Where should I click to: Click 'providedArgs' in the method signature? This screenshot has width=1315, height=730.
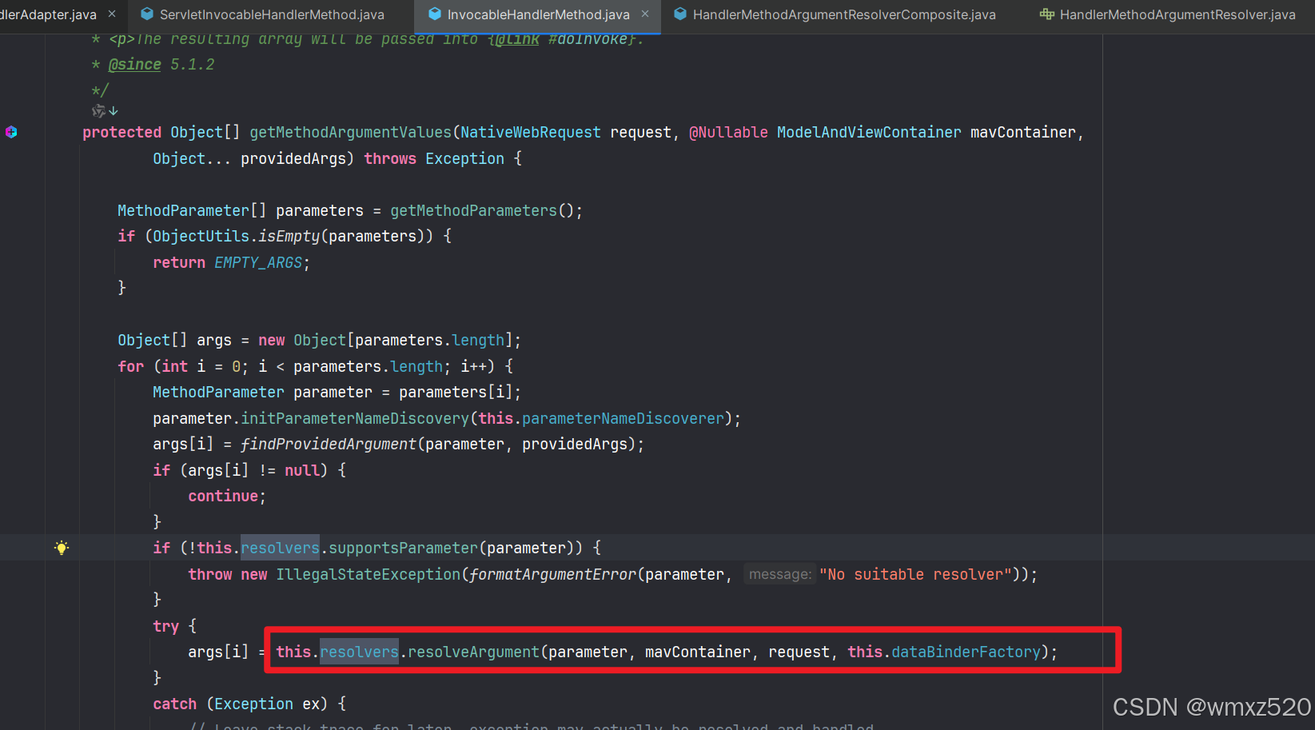[x=293, y=158]
